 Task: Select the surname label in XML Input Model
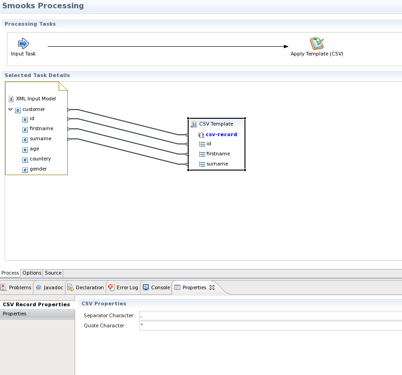click(x=40, y=138)
